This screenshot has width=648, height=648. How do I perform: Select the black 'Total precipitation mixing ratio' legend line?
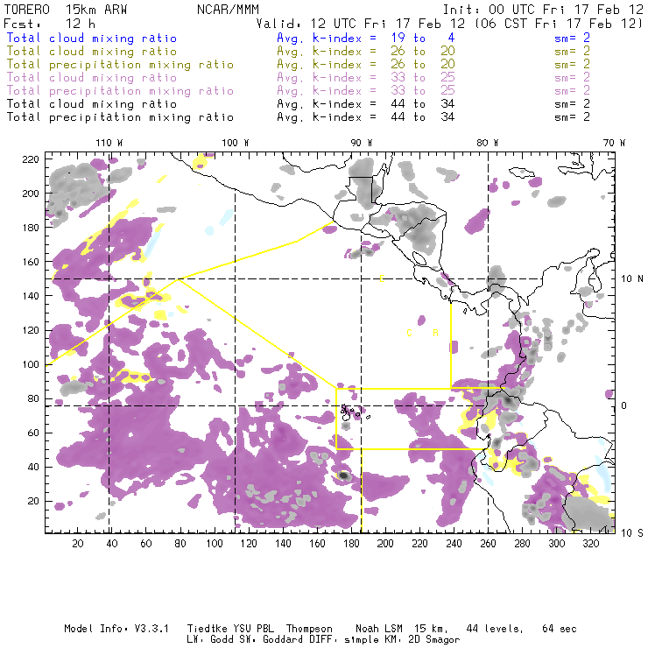click(120, 117)
